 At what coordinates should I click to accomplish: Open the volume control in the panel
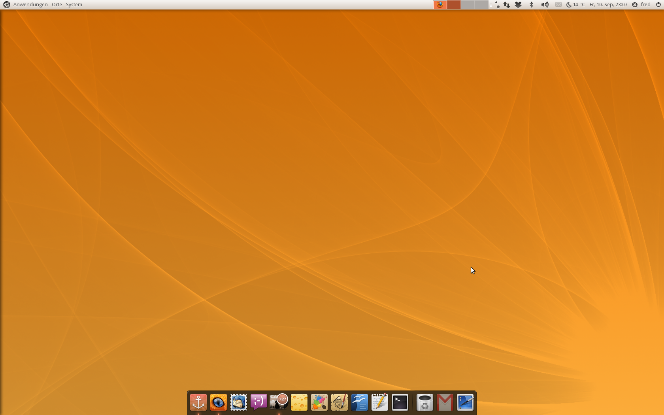(x=545, y=5)
